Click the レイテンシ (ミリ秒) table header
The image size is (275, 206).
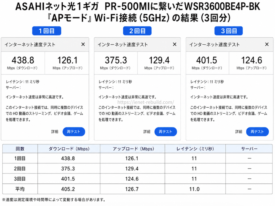click(195, 149)
